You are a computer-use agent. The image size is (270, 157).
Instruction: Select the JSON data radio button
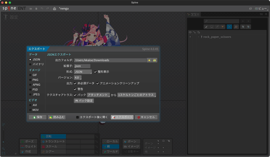pos(30,60)
